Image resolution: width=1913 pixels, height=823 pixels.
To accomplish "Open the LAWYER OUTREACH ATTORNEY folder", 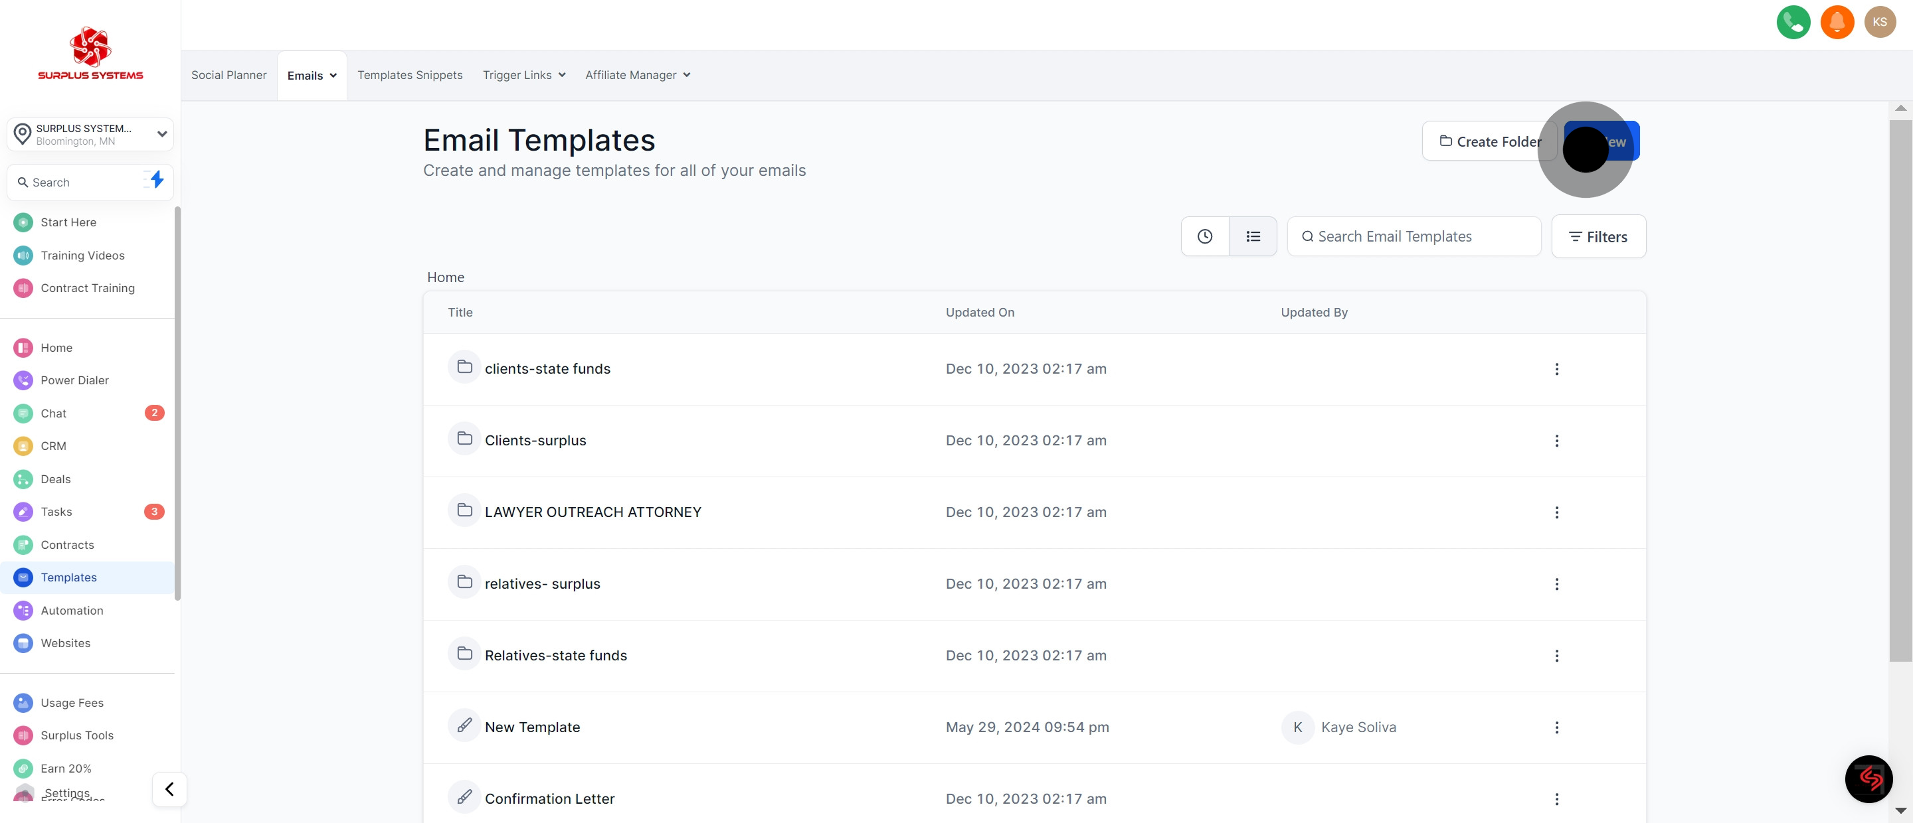I will [x=592, y=512].
